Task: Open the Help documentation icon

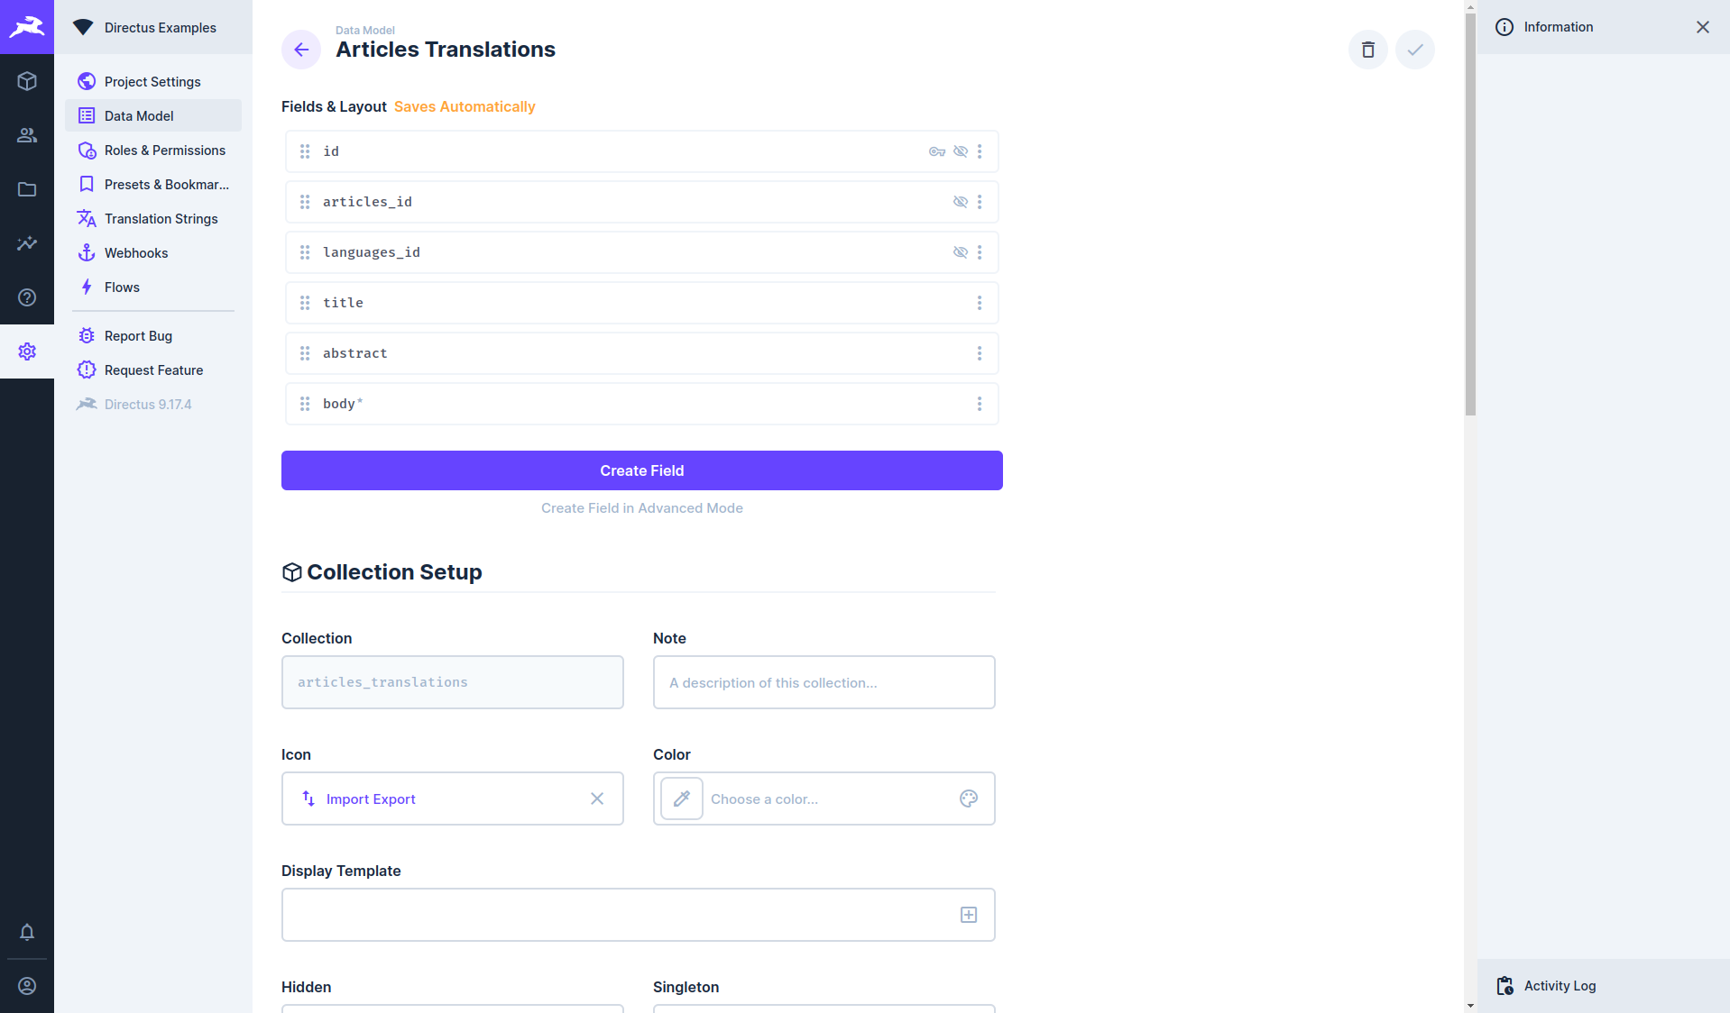Action: [x=27, y=297]
